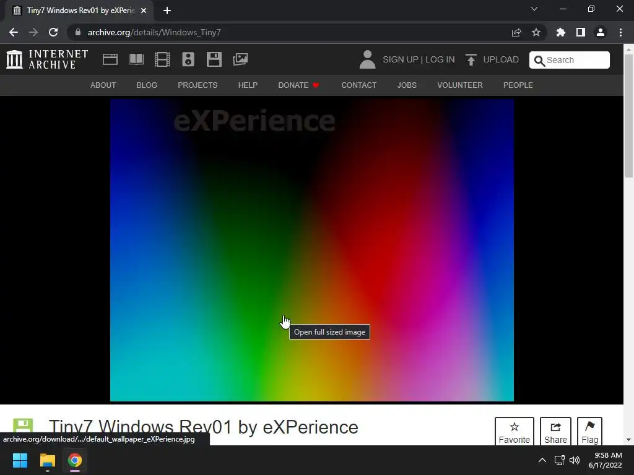
Task: Open the Images icon in navigation
Action: [240, 59]
